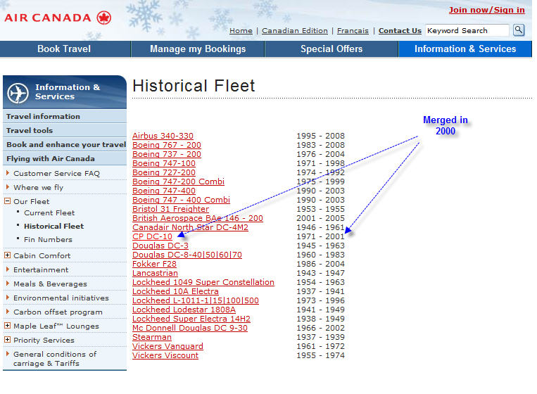The width and height of the screenshot is (537, 394).
Task: Open Douglas DC-3 link
Action: point(160,246)
